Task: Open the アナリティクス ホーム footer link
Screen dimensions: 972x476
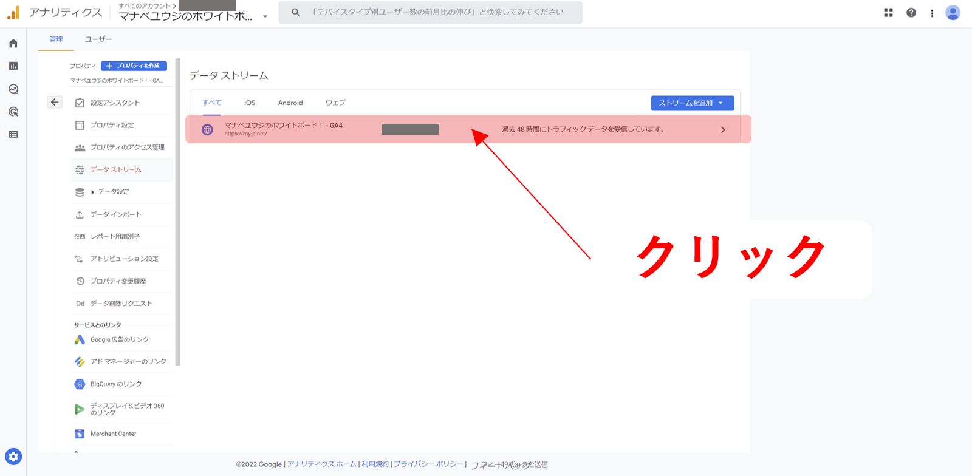Action: [x=322, y=464]
